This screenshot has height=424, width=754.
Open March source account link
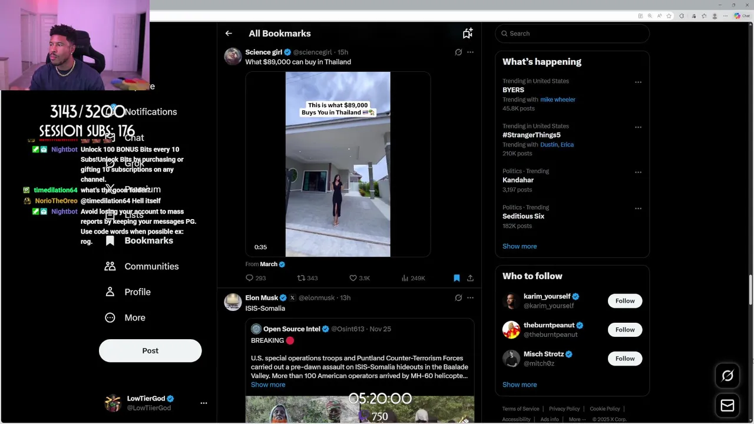269,264
